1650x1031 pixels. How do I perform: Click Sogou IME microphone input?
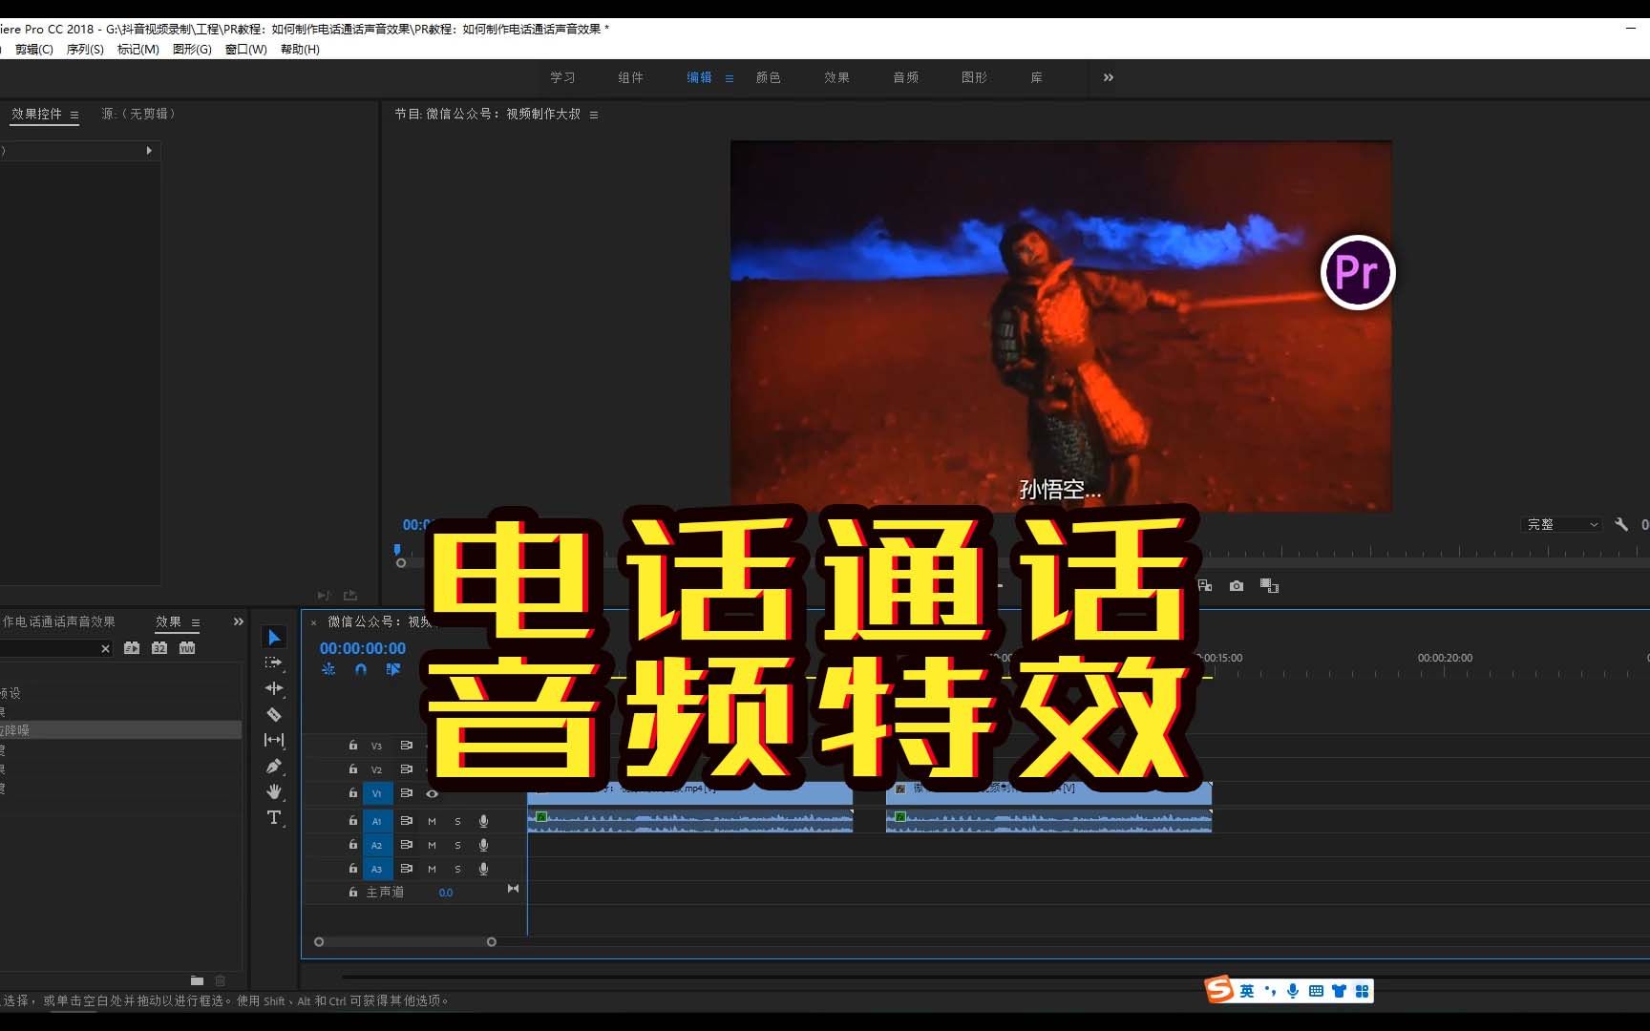1292,991
